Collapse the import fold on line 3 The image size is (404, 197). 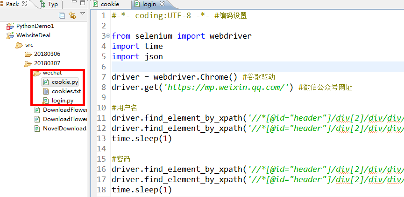point(108,36)
